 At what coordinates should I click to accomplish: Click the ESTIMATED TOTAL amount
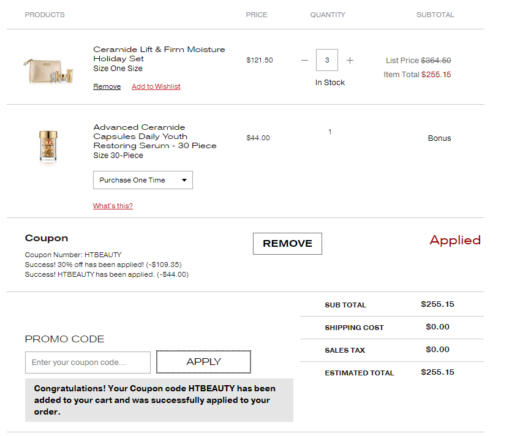pyautogui.click(x=437, y=372)
